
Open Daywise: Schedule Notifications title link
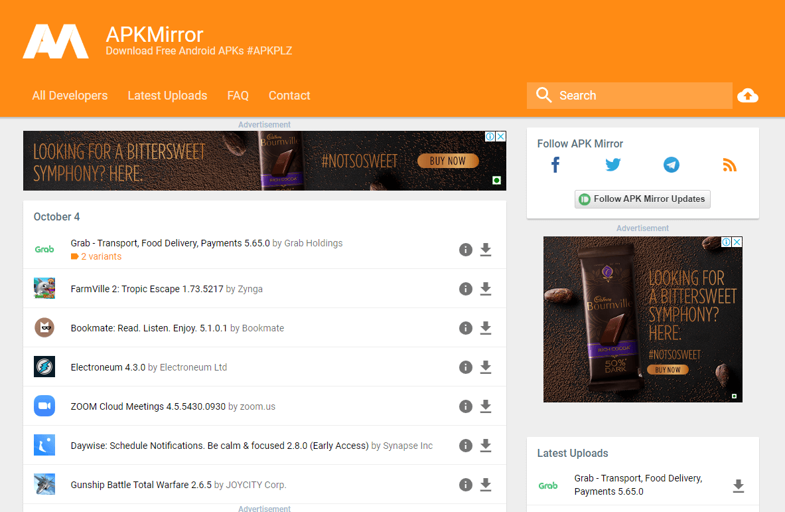point(219,446)
